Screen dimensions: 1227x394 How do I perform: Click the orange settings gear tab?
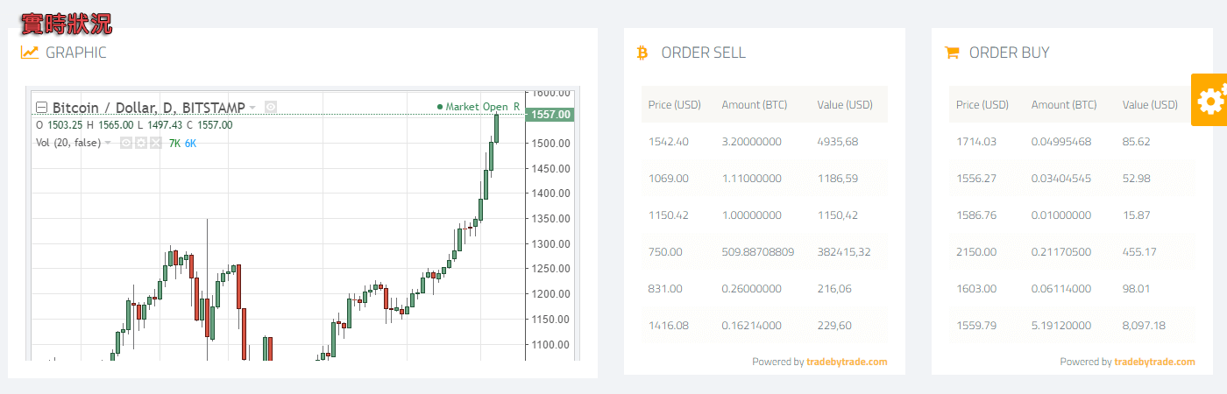point(1209,100)
